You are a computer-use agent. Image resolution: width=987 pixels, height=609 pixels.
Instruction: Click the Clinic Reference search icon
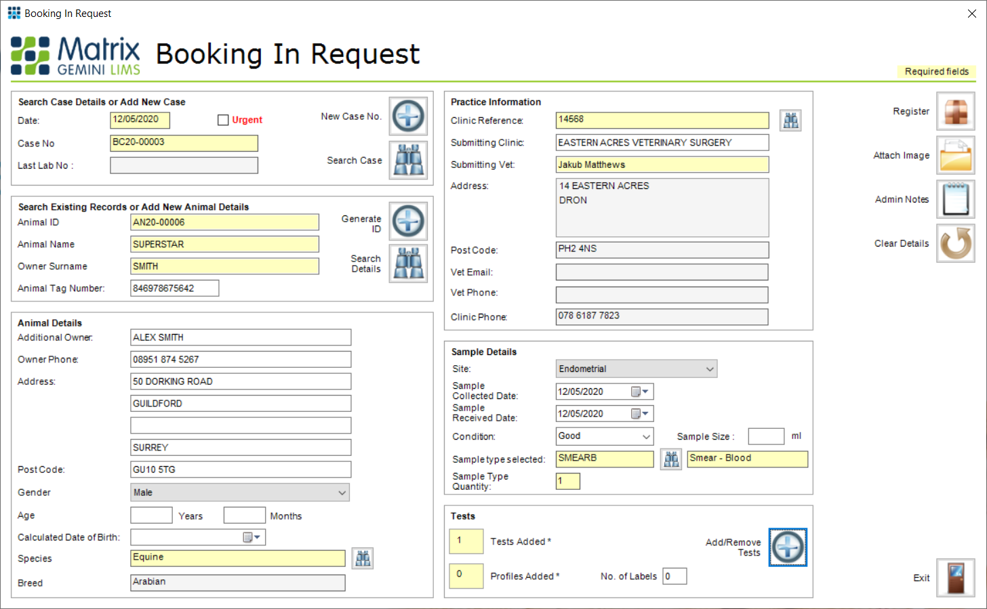[x=790, y=120]
